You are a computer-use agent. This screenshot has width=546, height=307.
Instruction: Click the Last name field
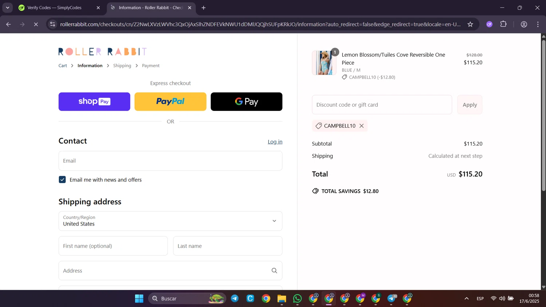pos(228,246)
